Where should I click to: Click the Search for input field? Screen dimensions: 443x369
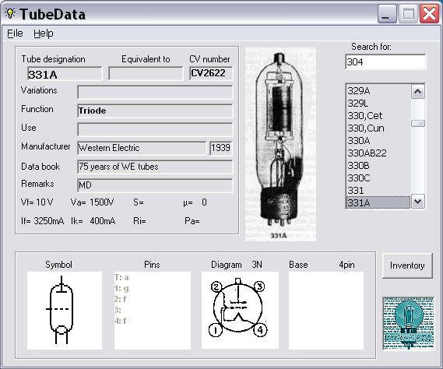click(385, 61)
